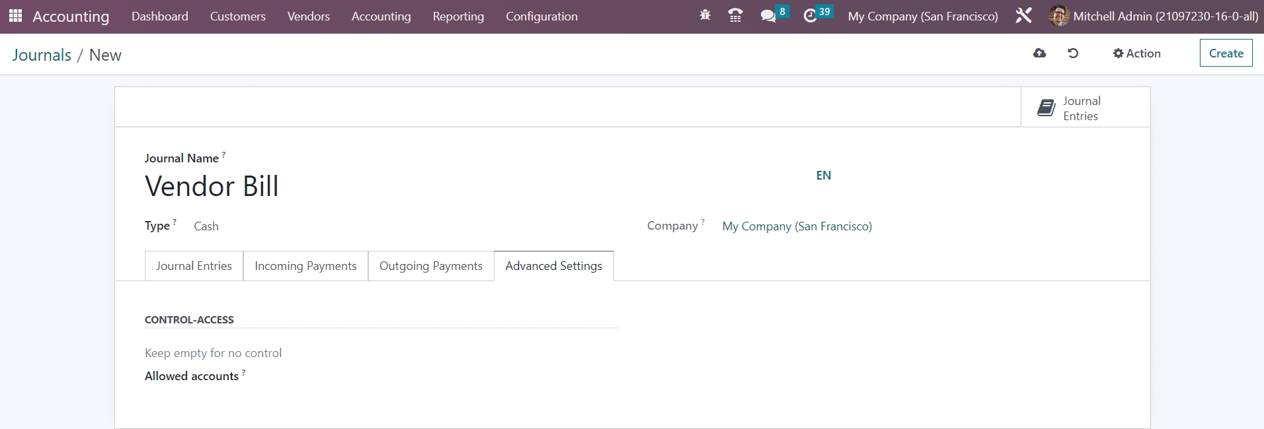
Task: Click the Mitchell Admin avatar
Action: point(1058,16)
